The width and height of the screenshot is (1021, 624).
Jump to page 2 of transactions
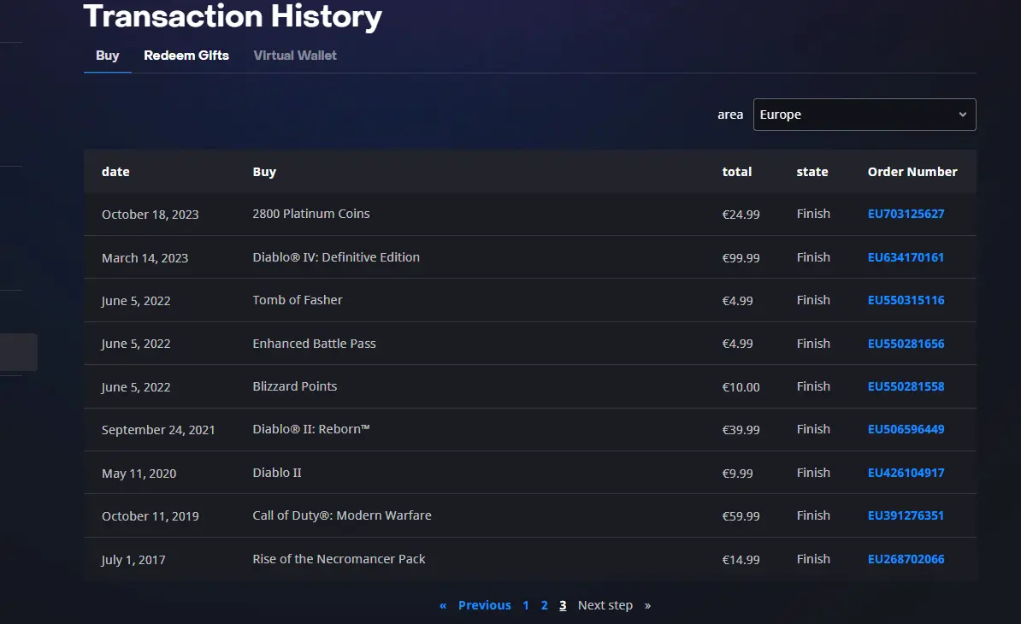click(545, 605)
